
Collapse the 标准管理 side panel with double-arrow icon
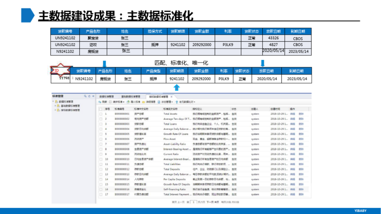pos(93,96)
